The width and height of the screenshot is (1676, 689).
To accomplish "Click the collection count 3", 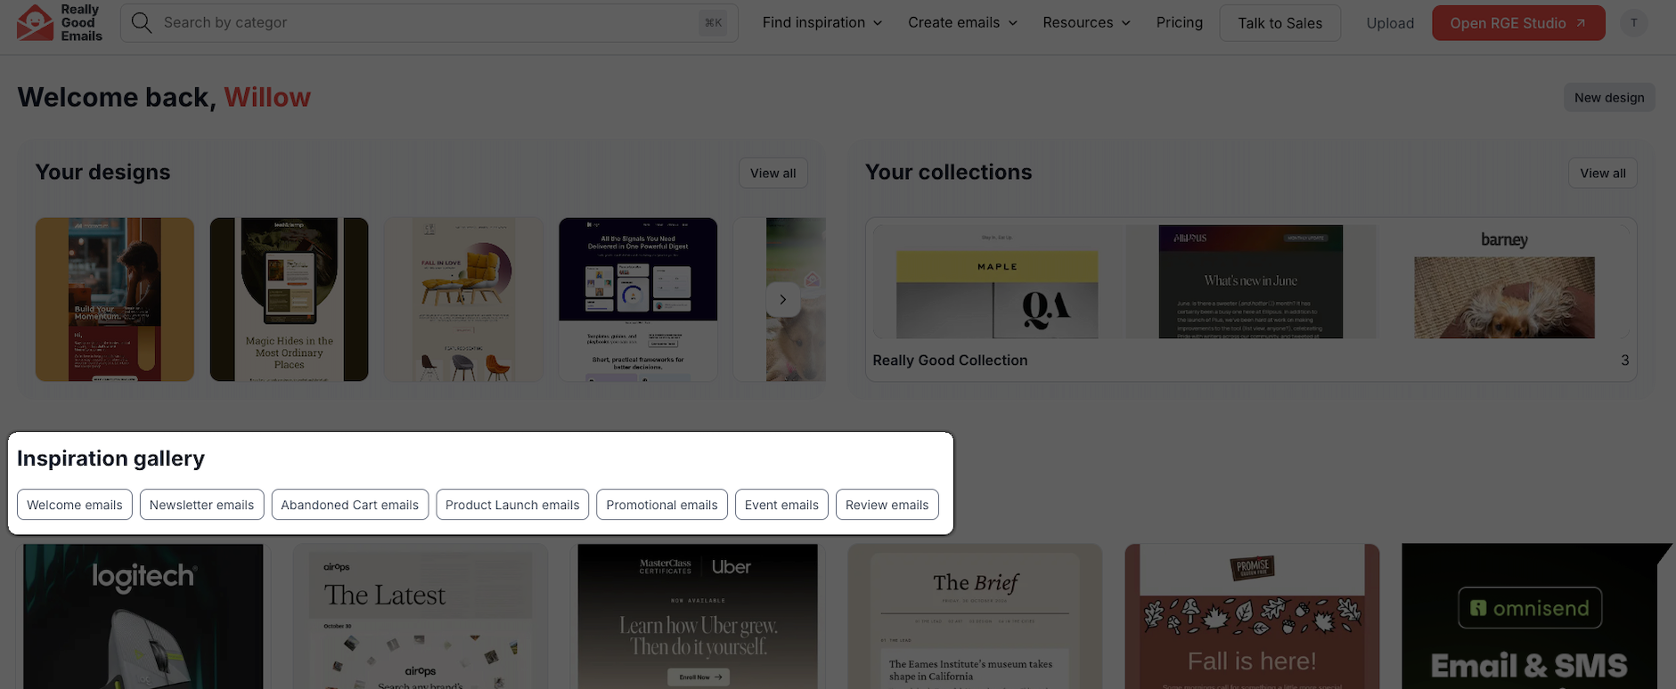I will [1624, 361].
